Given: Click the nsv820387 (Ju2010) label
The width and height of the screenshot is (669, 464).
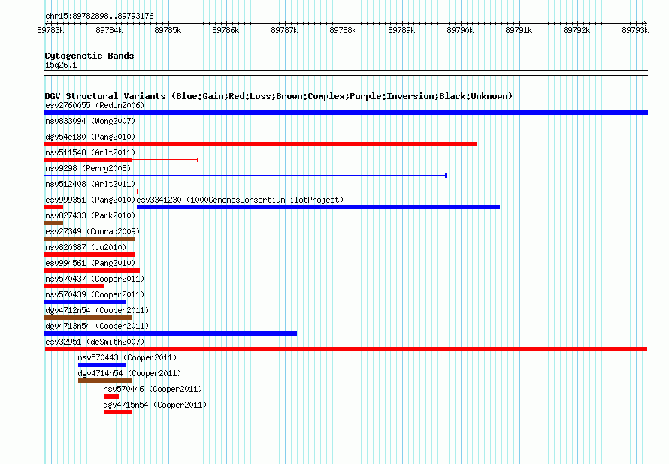Looking at the screenshot, I should coord(86,247).
